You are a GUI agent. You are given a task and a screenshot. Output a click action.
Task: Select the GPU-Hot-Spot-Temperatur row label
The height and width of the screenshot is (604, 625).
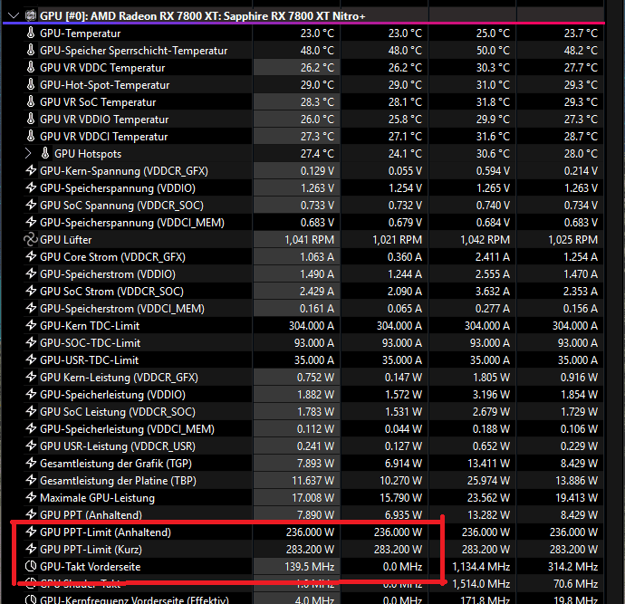(x=104, y=85)
